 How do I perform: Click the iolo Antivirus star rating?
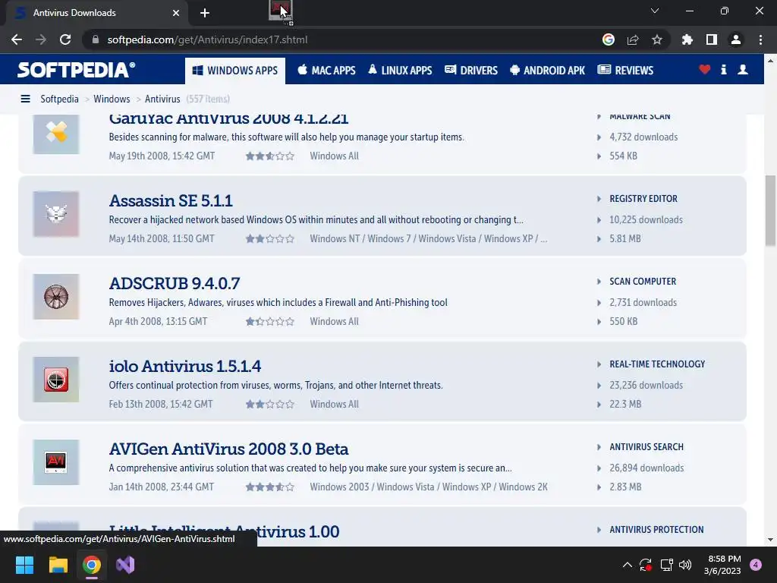pyautogui.click(x=270, y=405)
